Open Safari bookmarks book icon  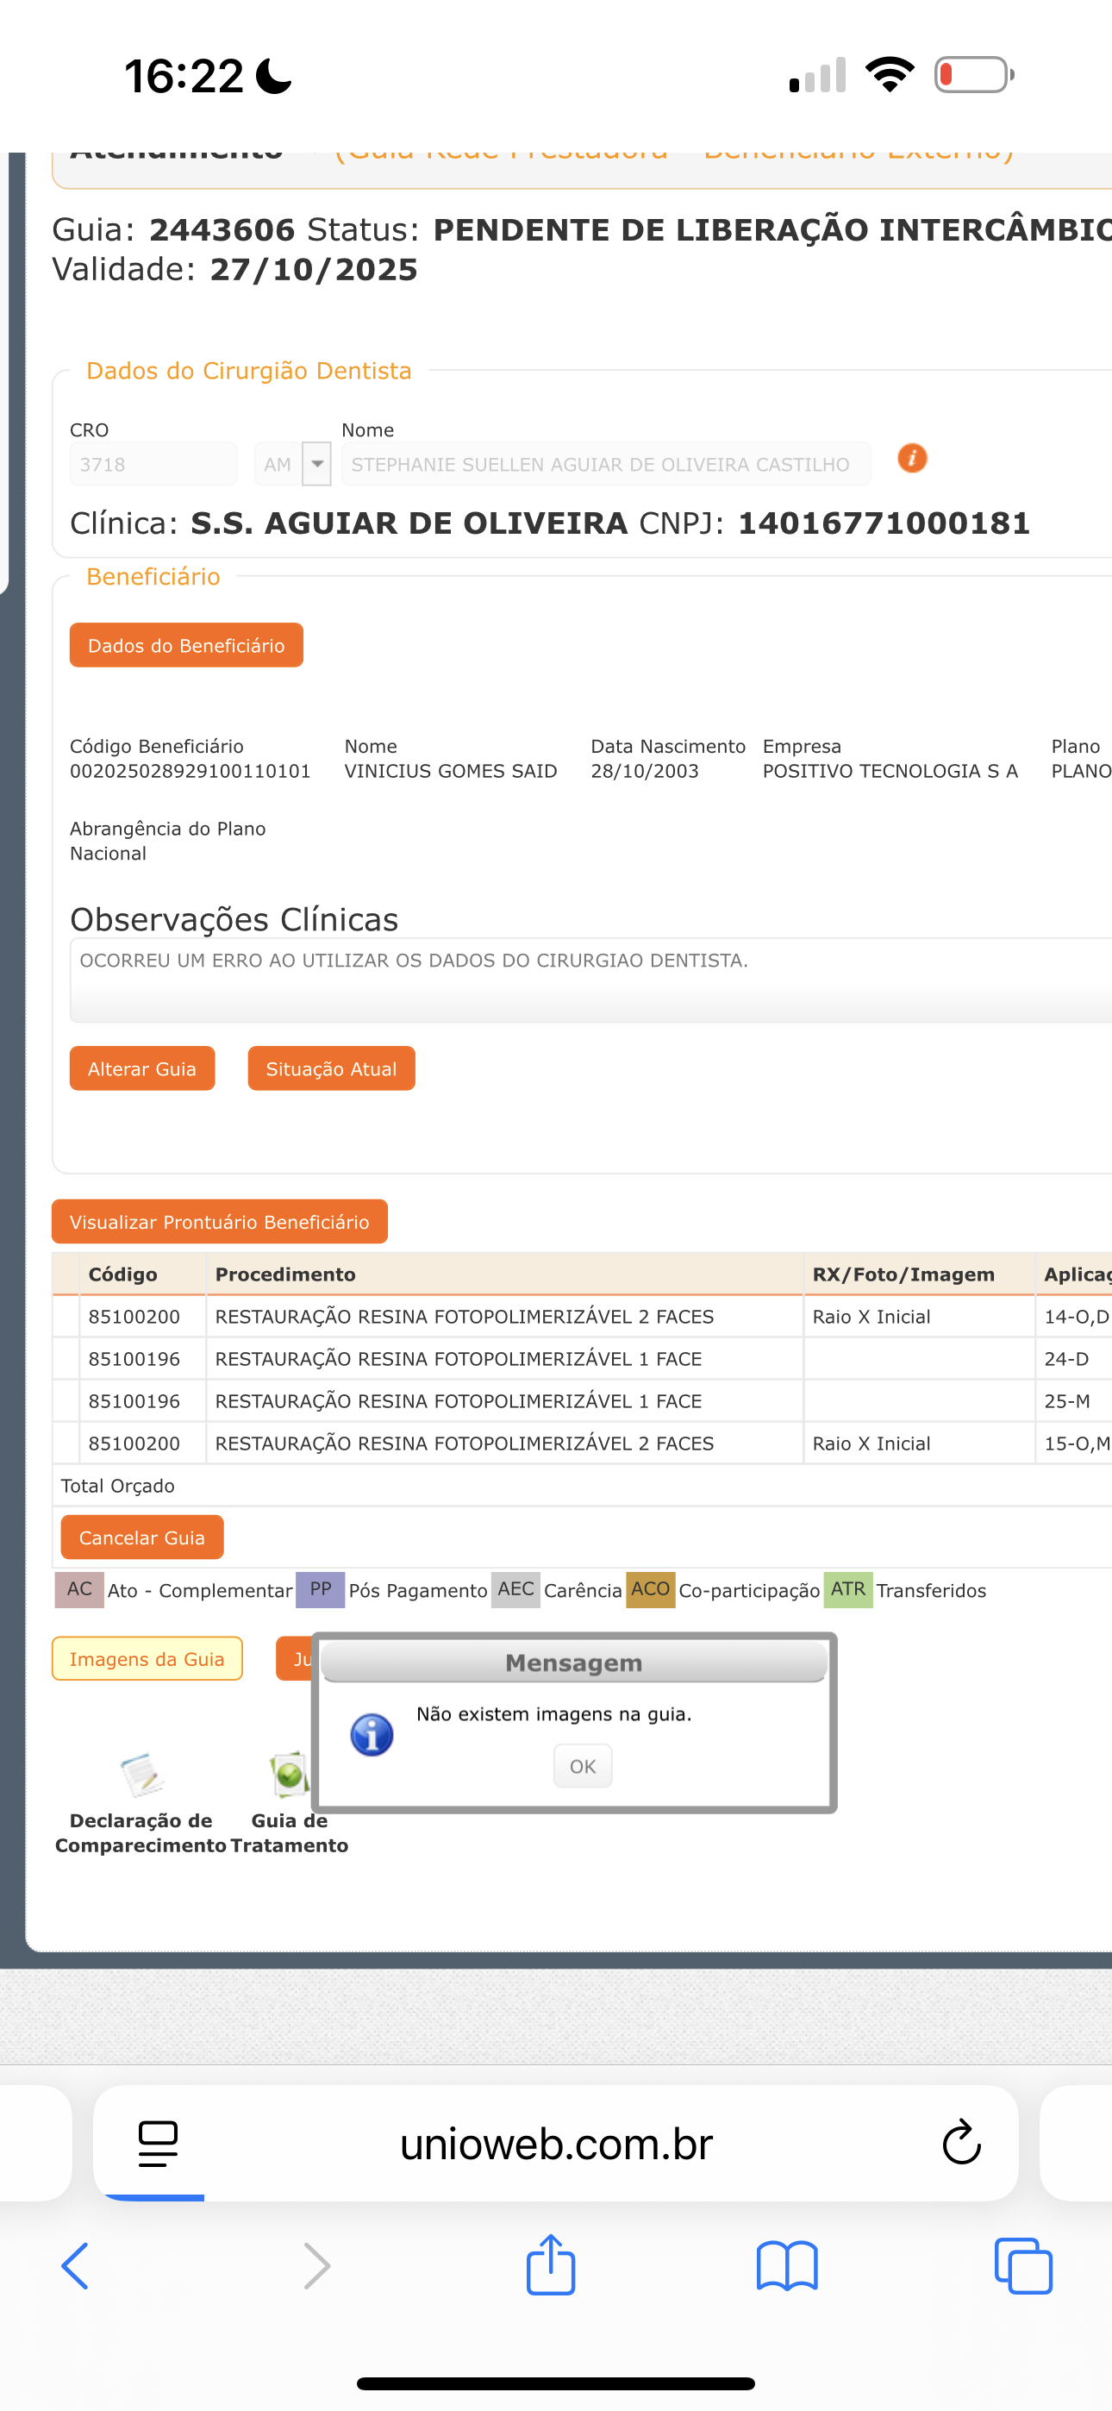click(x=786, y=2266)
